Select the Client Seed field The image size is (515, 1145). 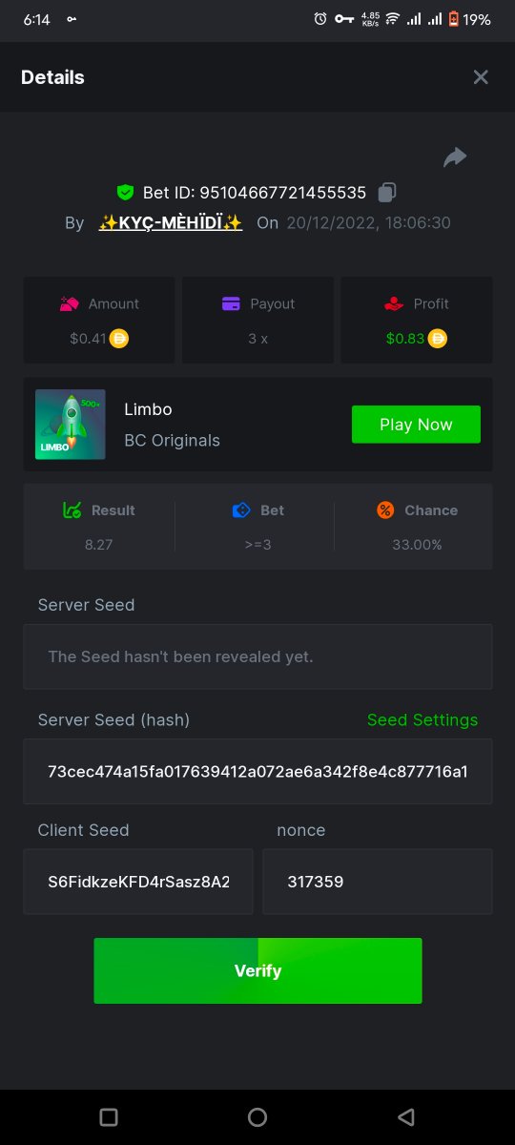138,882
